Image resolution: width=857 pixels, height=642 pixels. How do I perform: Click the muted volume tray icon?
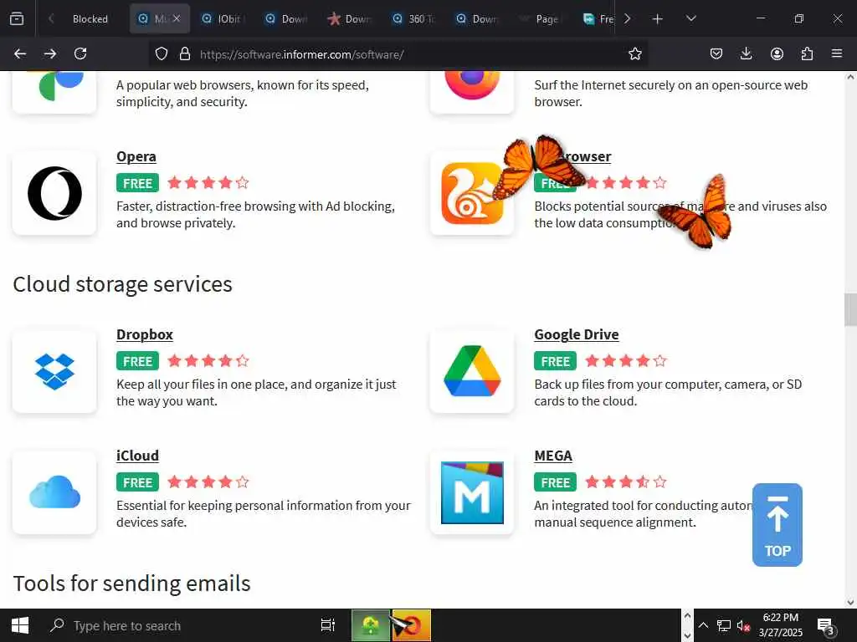click(x=743, y=625)
